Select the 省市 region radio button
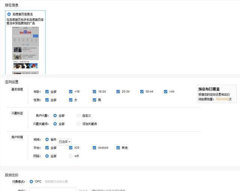 [47, 139]
